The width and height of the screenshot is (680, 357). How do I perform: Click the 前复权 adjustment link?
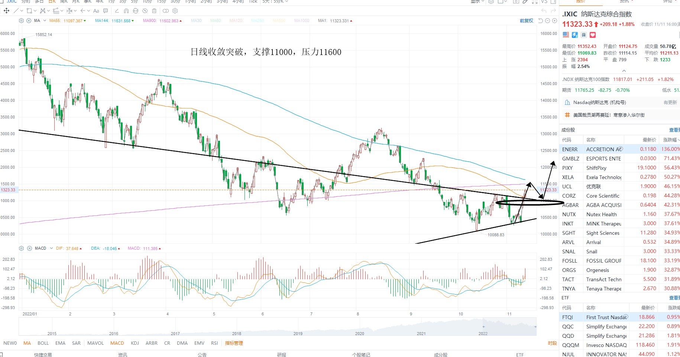[527, 21]
